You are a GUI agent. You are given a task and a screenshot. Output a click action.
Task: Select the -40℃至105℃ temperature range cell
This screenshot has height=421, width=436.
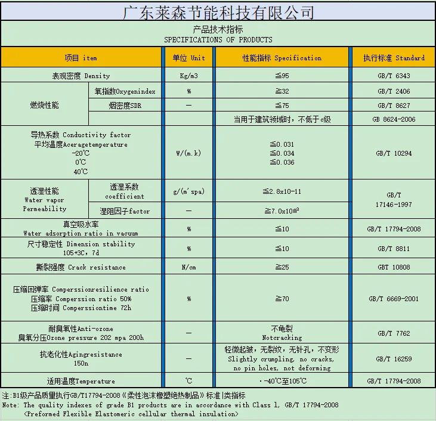pos(282,380)
